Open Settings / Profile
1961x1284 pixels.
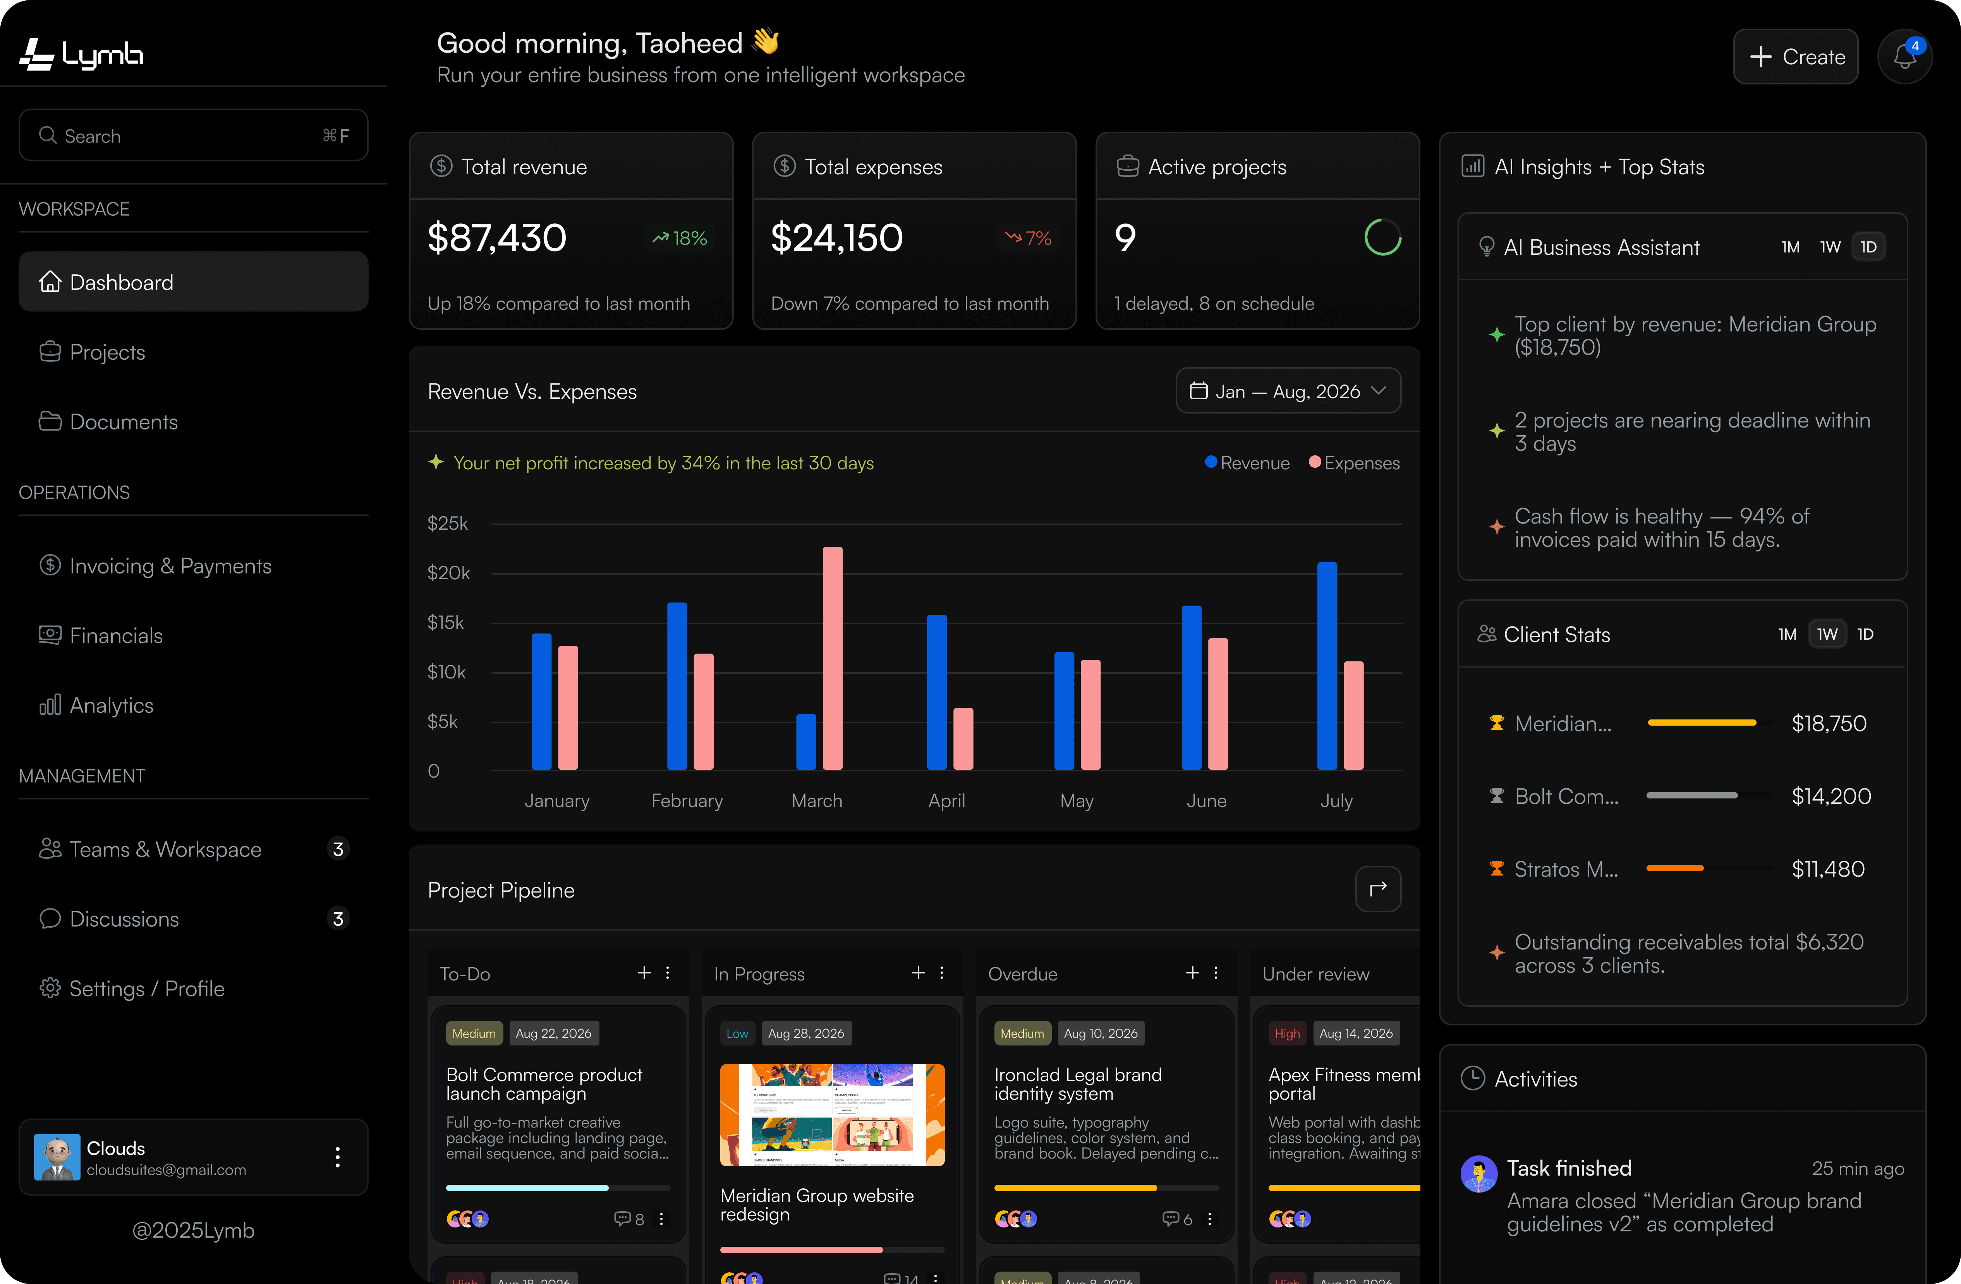point(194,988)
